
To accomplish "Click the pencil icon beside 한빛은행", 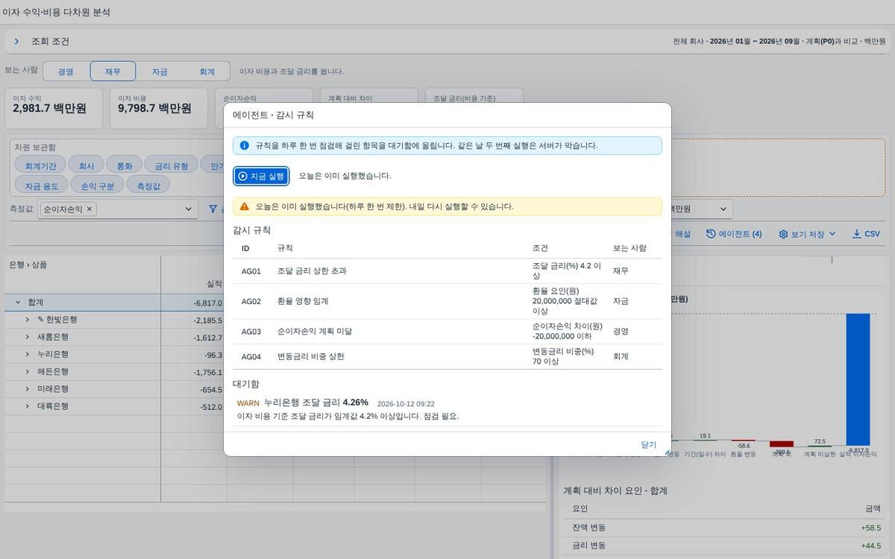I will coord(40,320).
